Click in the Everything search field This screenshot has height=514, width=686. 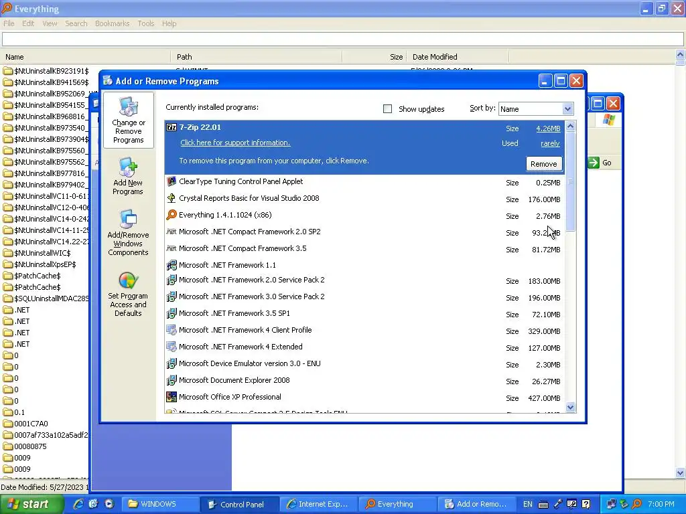point(342,39)
